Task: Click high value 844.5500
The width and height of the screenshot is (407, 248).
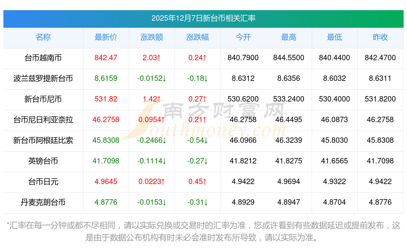Action: [289, 58]
